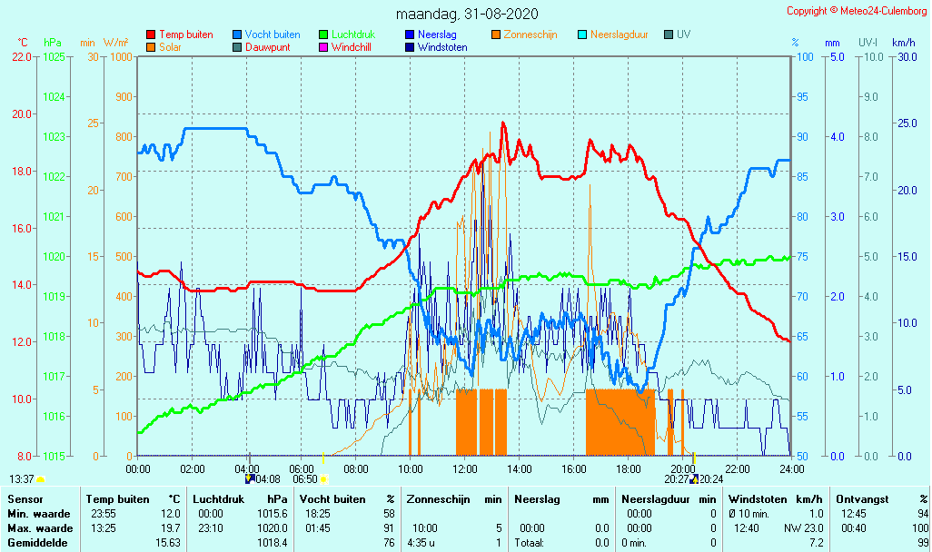
Task: Click the date title maandag 31-08-2020
Action: point(467,15)
